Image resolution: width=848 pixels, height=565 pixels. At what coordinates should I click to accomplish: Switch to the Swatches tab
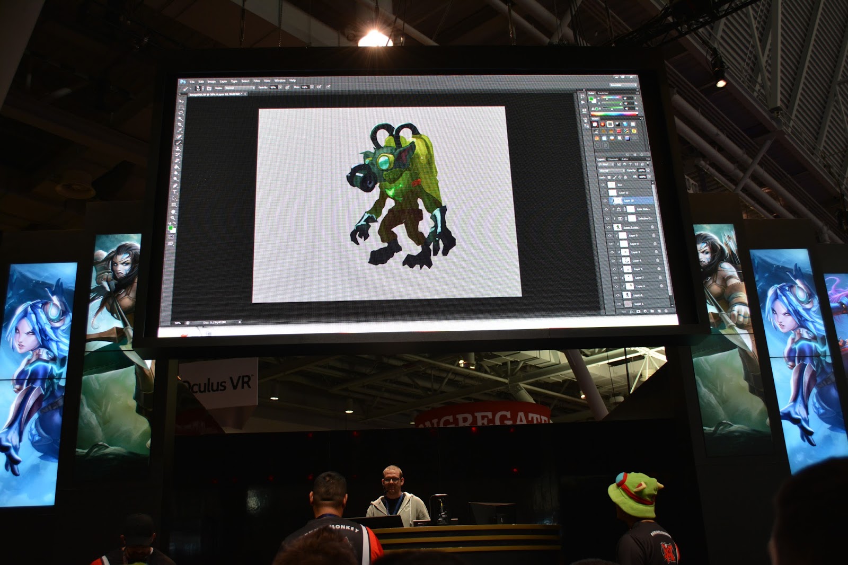click(604, 93)
